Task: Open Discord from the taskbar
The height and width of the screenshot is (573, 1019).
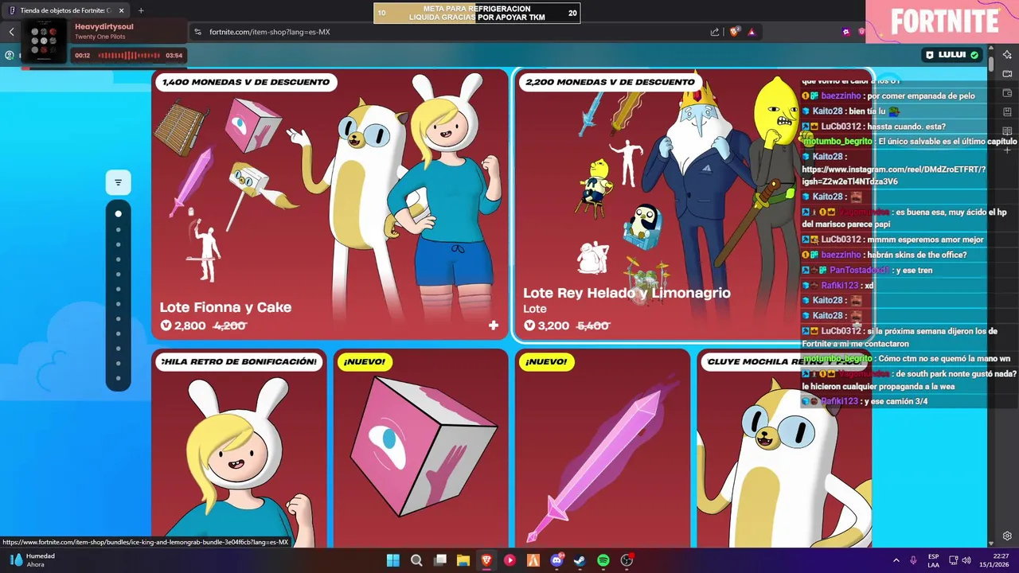Action: (556, 560)
